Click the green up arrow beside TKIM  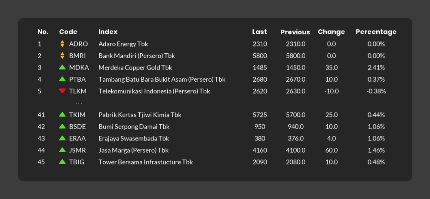click(x=62, y=114)
